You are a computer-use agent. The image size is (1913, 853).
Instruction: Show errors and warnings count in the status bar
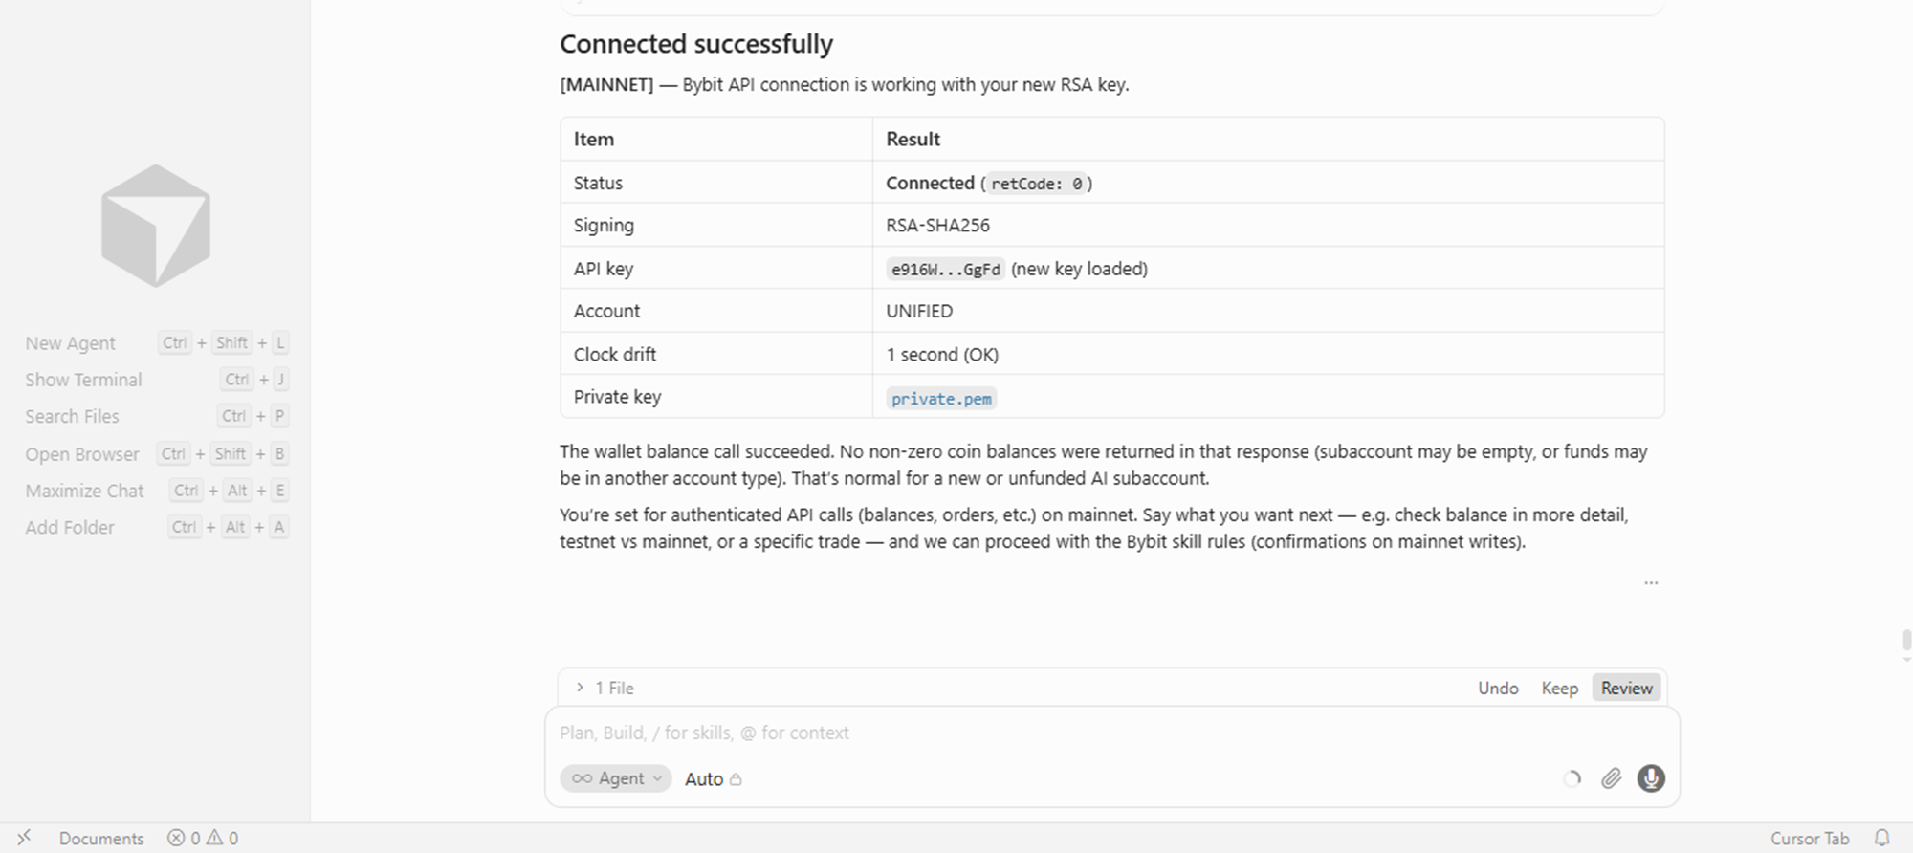[203, 838]
